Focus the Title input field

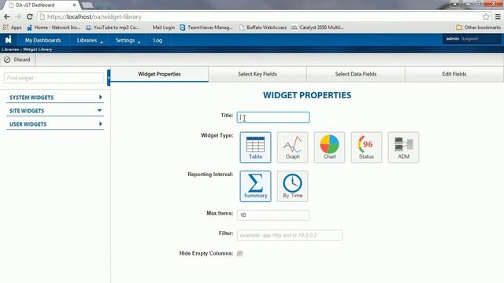tap(273, 117)
